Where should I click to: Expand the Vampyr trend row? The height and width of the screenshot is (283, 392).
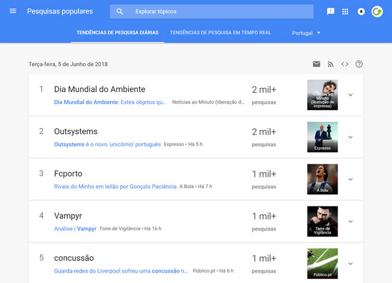tap(350, 222)
